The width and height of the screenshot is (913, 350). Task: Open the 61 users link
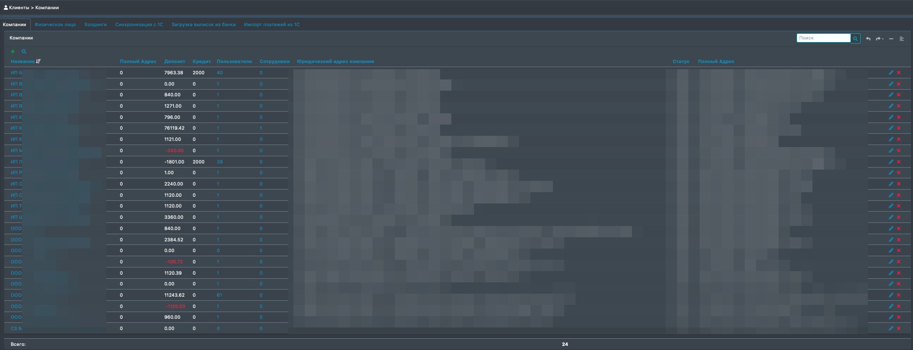(x=220, y=295)
